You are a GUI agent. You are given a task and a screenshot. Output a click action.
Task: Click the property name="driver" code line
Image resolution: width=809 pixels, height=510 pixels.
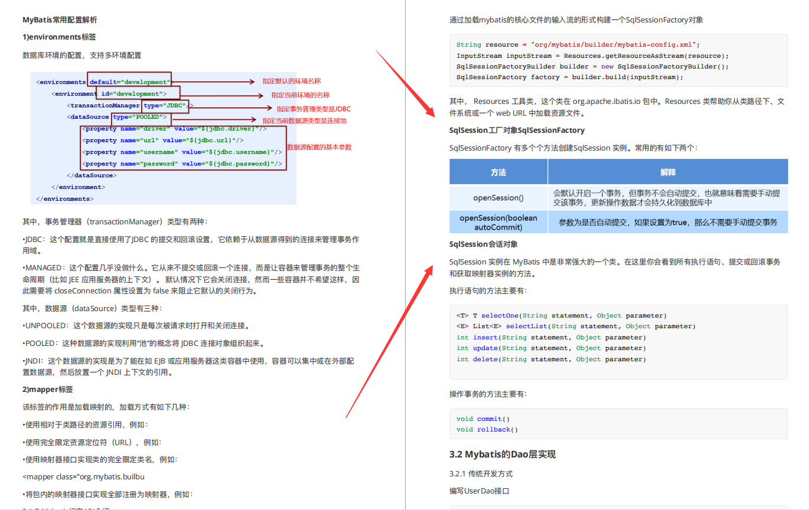coord(174,129)
